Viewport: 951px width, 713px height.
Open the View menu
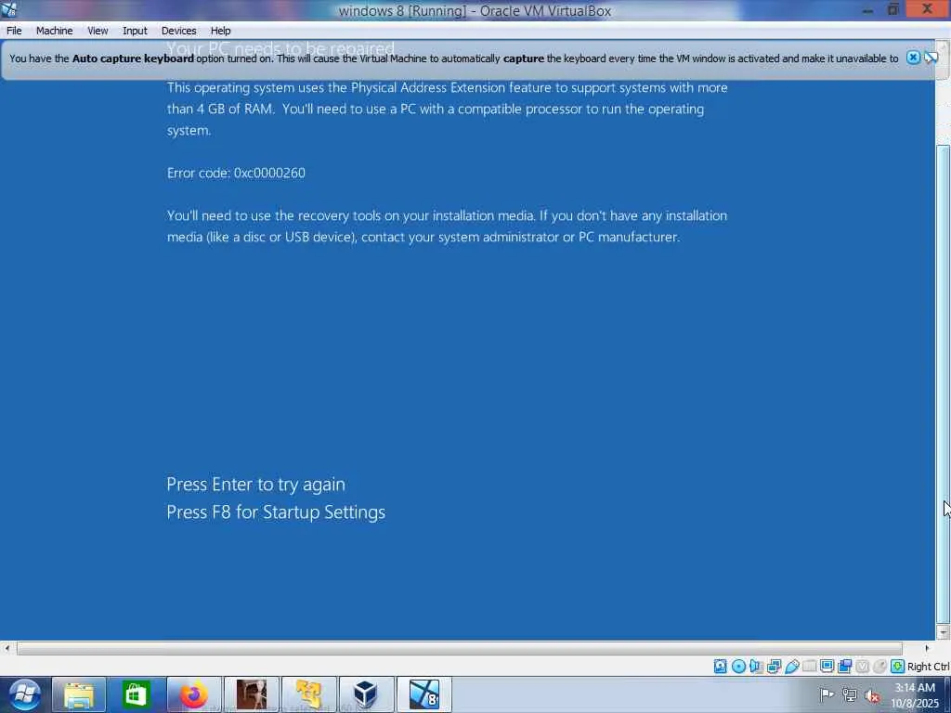98,31
